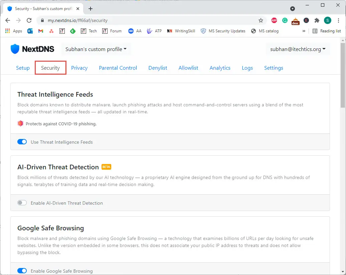Reload the NextDNS security page
This screenshot has width=346, height=275.
(x=29, y=20)
